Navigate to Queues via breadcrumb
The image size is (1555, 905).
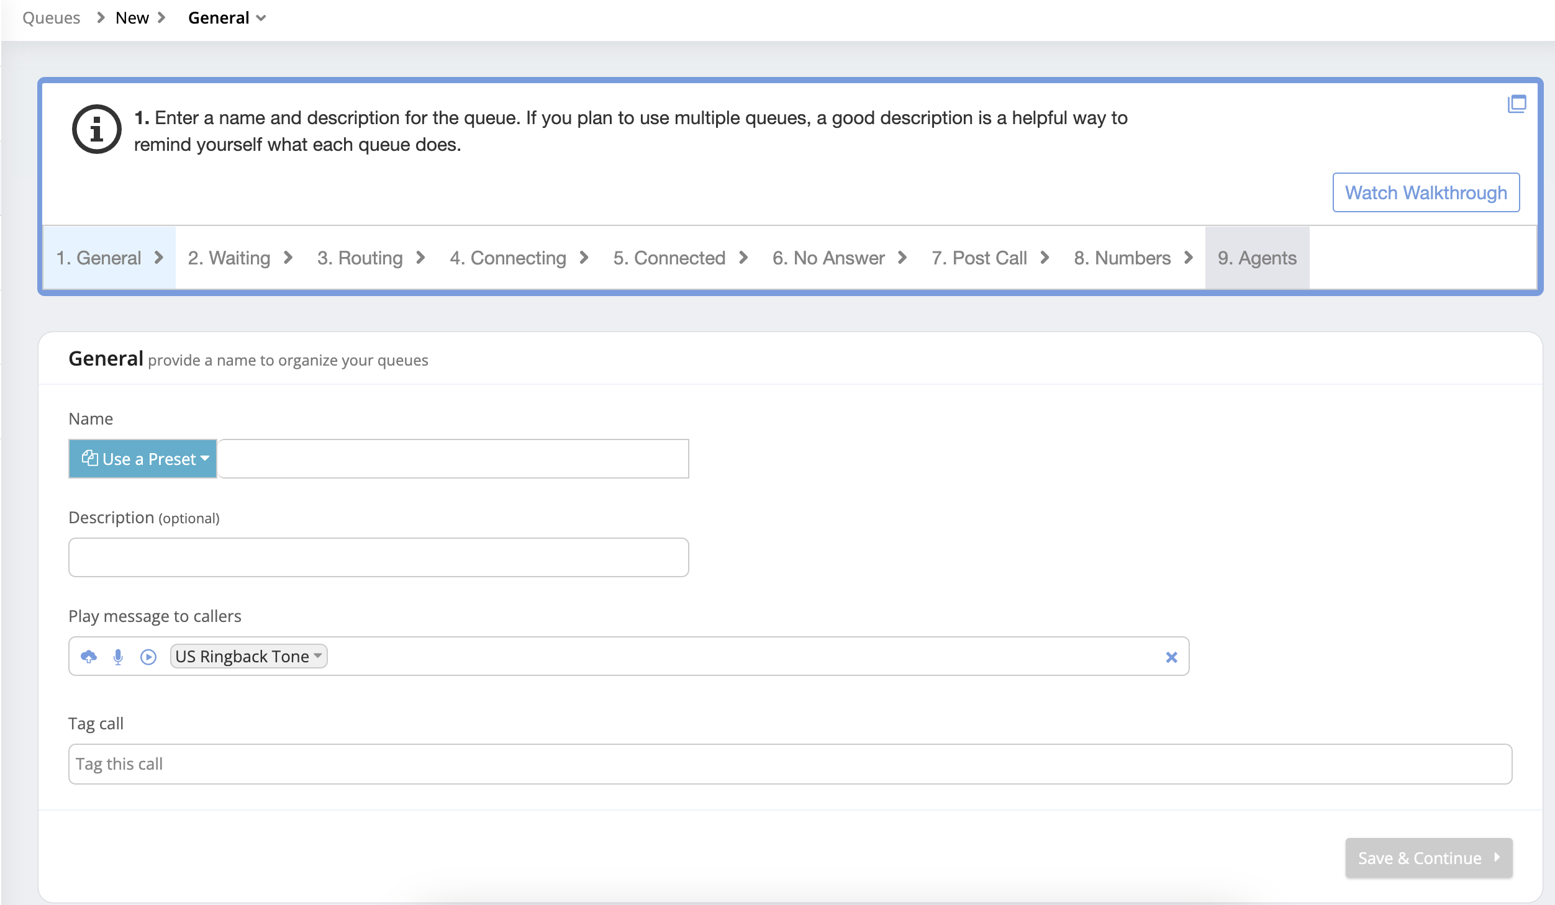tap(50, 17)
